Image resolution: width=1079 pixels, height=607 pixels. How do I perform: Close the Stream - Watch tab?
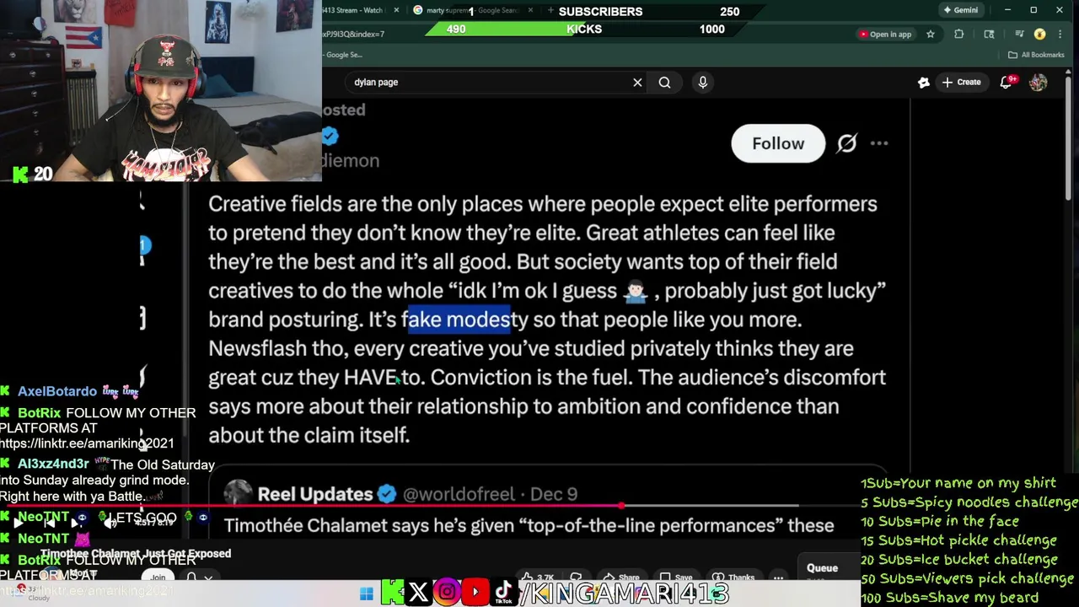(x=395, y=10)
